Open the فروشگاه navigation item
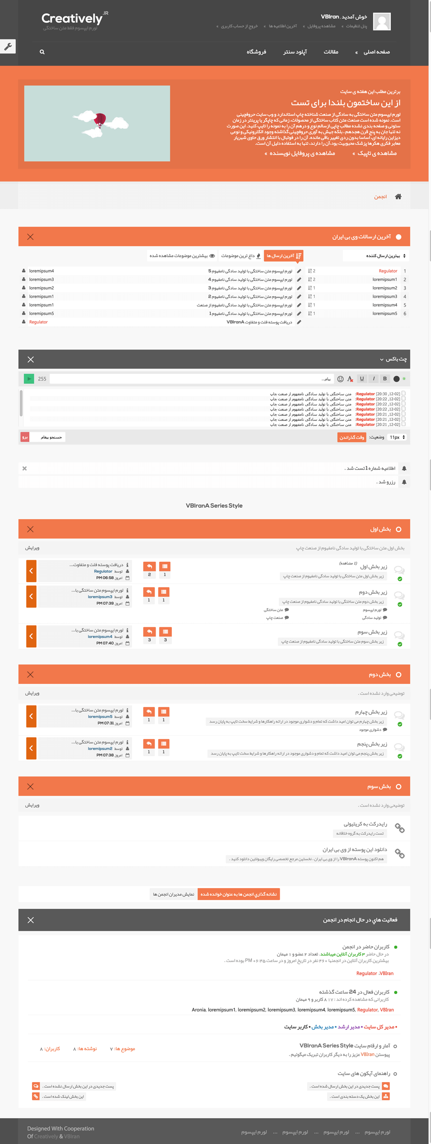 click(256, 52)
